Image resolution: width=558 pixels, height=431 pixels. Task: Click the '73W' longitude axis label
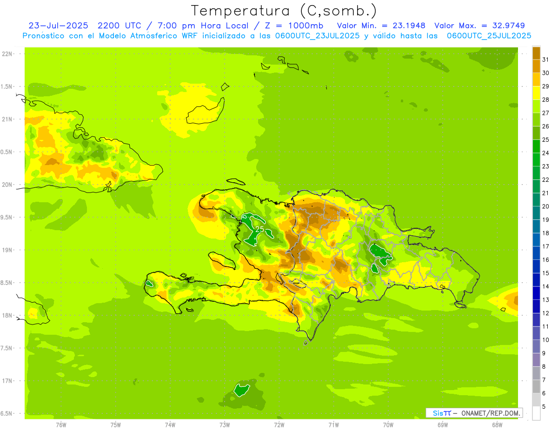pos(225,424)
